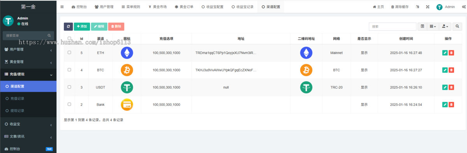
Task: Switch to 黄金订单 tab
Action: point(184,7)
